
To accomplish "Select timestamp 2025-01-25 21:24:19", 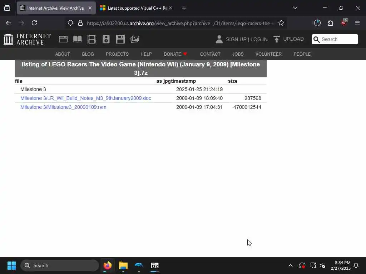I will pos(199,89).
